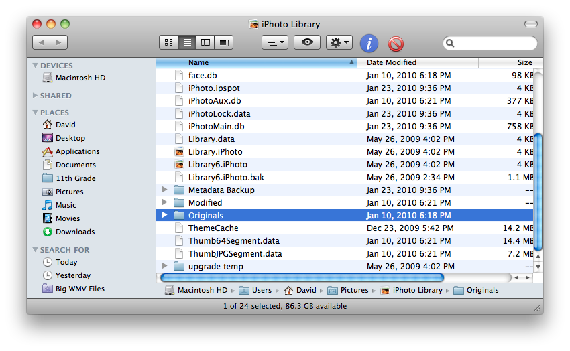This screenshot has width=570, height=351.
Task: Open the arrange-by dropdown in toolbar
Action: (x=275, y=42)
